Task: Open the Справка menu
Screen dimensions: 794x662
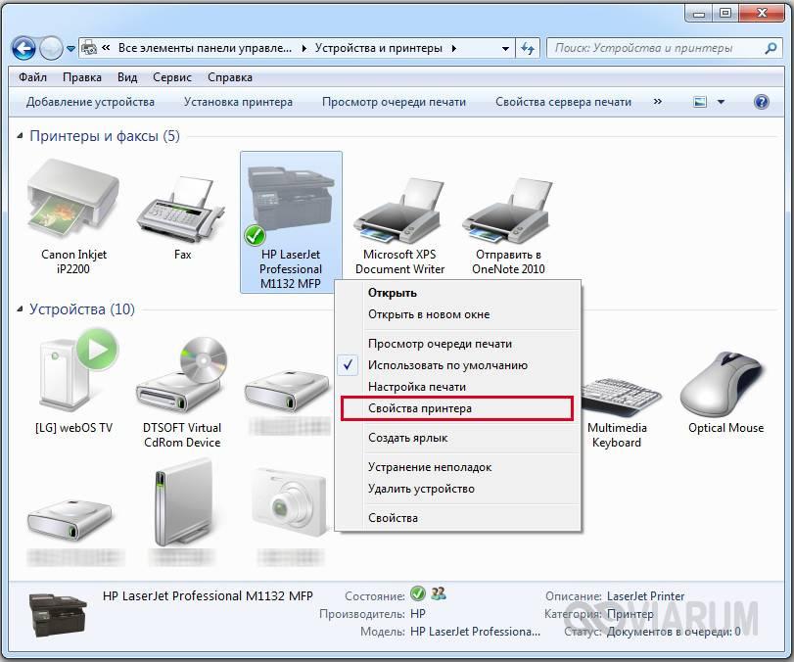Action: [x=230, y=77]
